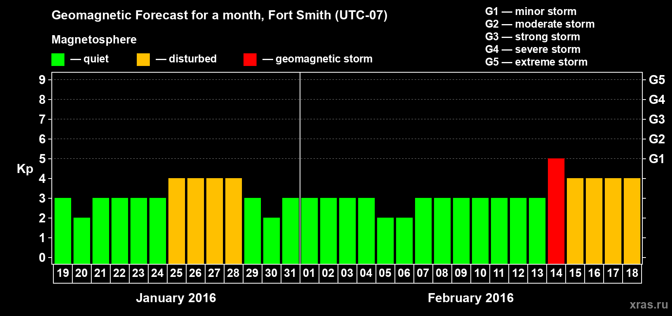672x316 pixels.
Task: Click date label 18 on the axis
Action: point(632,273)
